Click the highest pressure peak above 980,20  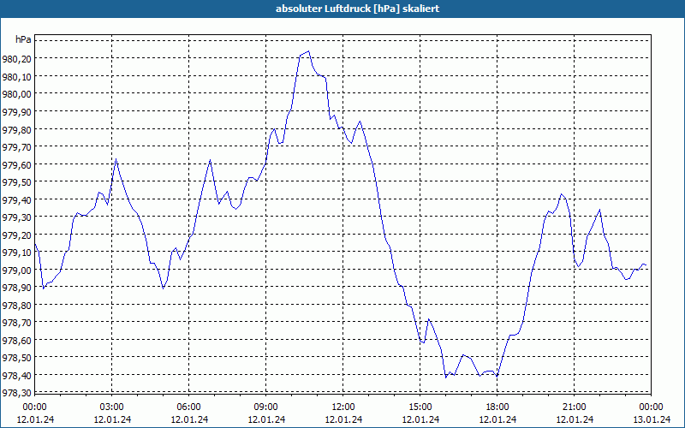click(x=309, y=51)
